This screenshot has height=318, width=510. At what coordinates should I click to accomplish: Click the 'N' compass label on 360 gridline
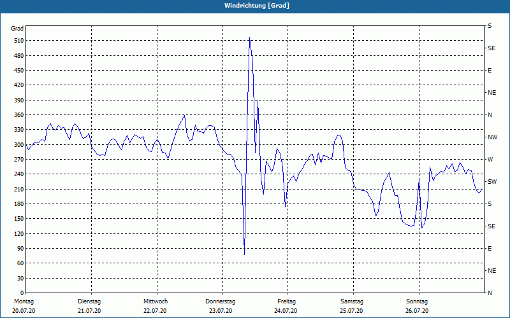pyautogui.click(x=490, y=115)
